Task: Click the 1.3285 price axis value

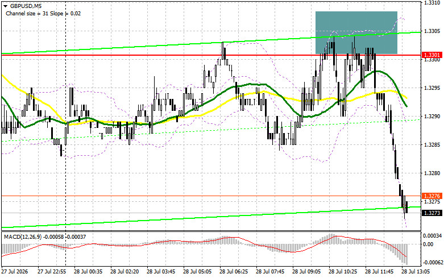Action: [431, 145]
